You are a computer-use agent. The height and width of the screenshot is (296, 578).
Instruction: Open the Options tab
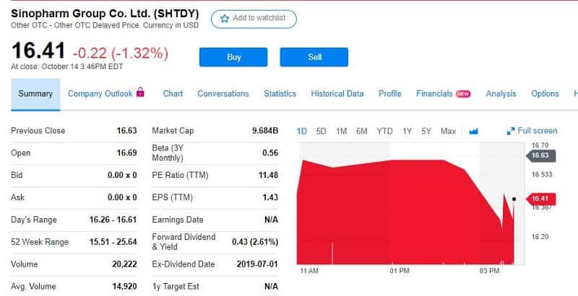(x=545, y=94)
